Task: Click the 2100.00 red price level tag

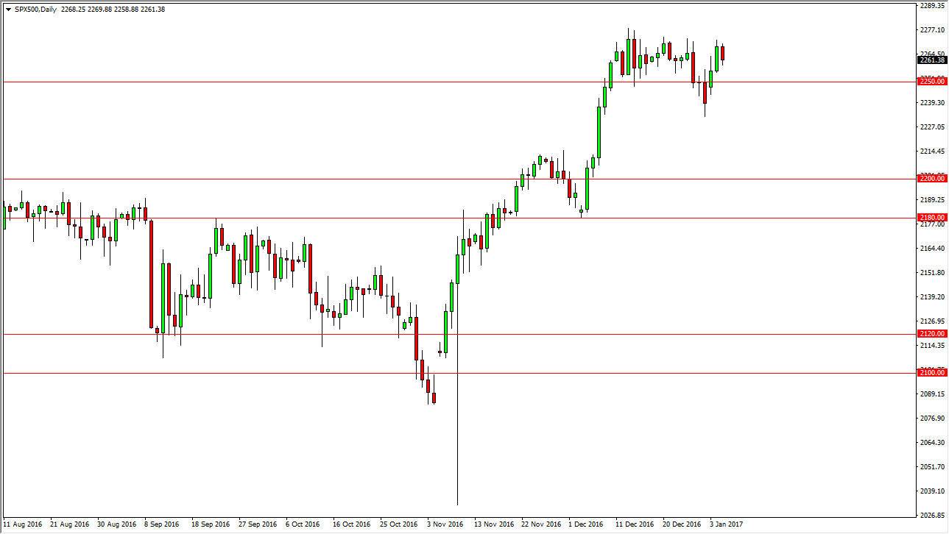Action: tap(932, 372)
